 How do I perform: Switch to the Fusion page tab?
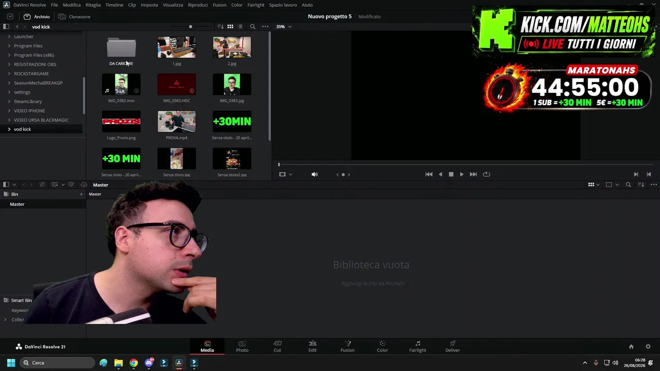click(348, 346)
